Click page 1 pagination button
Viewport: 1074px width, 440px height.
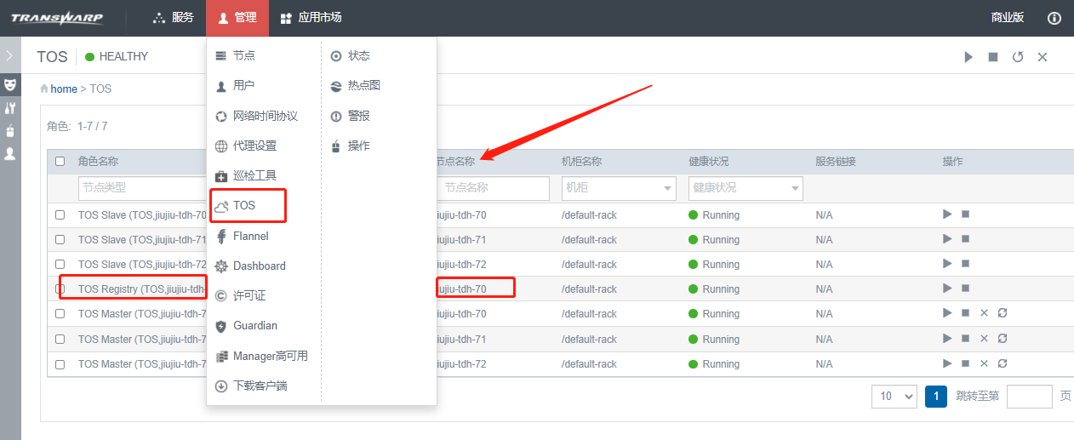click(936, 397)
